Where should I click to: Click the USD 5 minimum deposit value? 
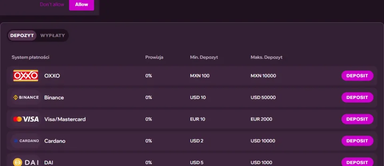point(197,162)
